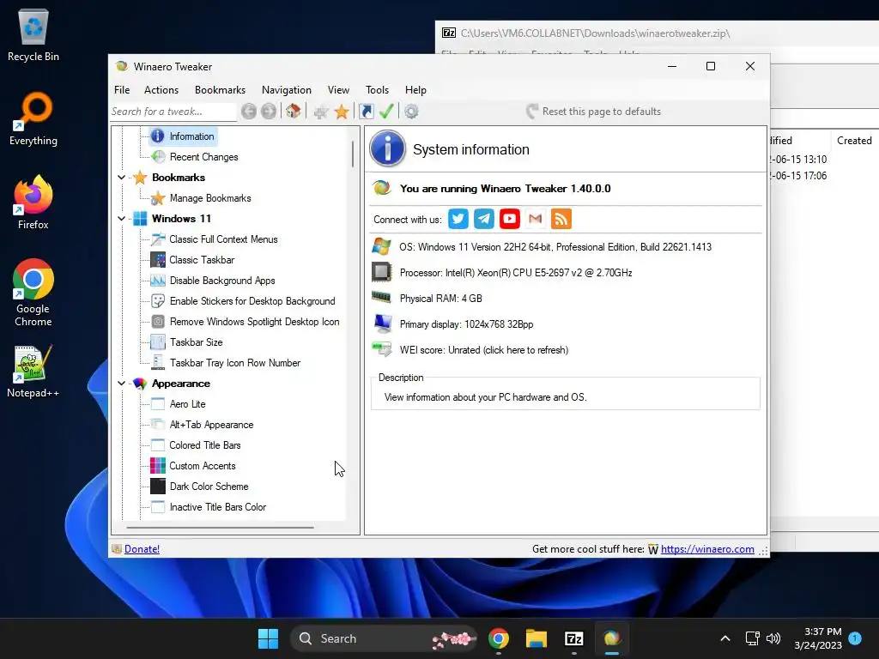Viewport: 879px width, 659px height.
Task: Open Notepad++ desktop shortcut
Action: [33, 371]
